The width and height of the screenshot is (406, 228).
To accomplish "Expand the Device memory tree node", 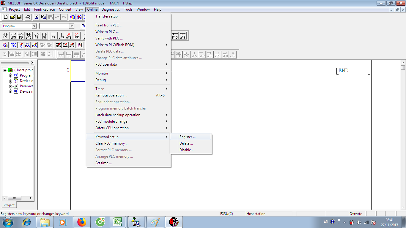I will 10,91.
